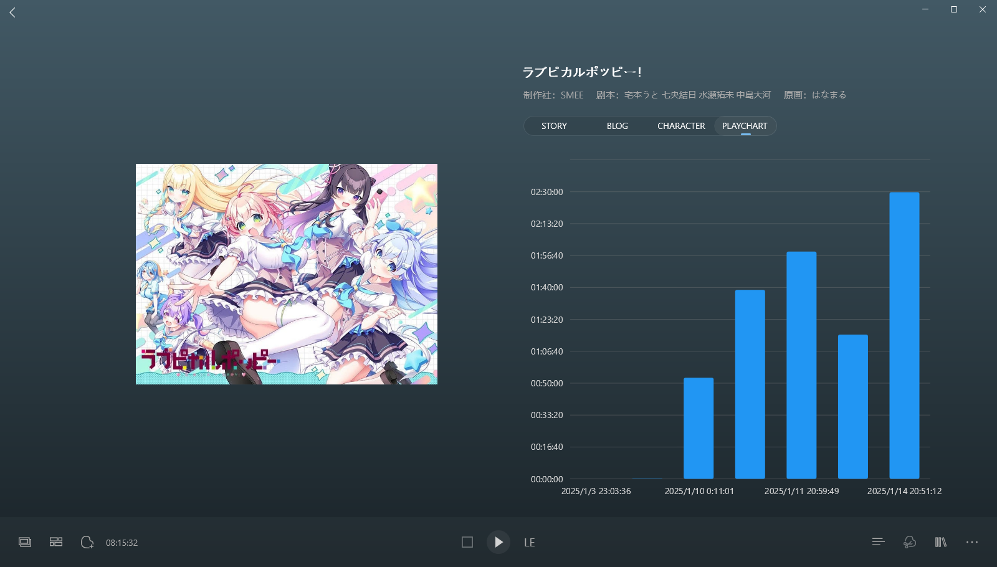This screenshot has height=567, width=997.
Task: Click the 01:40:00 axis label
Action: pos(546,287)
